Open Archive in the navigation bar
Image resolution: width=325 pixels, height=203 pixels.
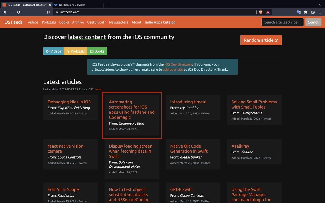point(78,22)
